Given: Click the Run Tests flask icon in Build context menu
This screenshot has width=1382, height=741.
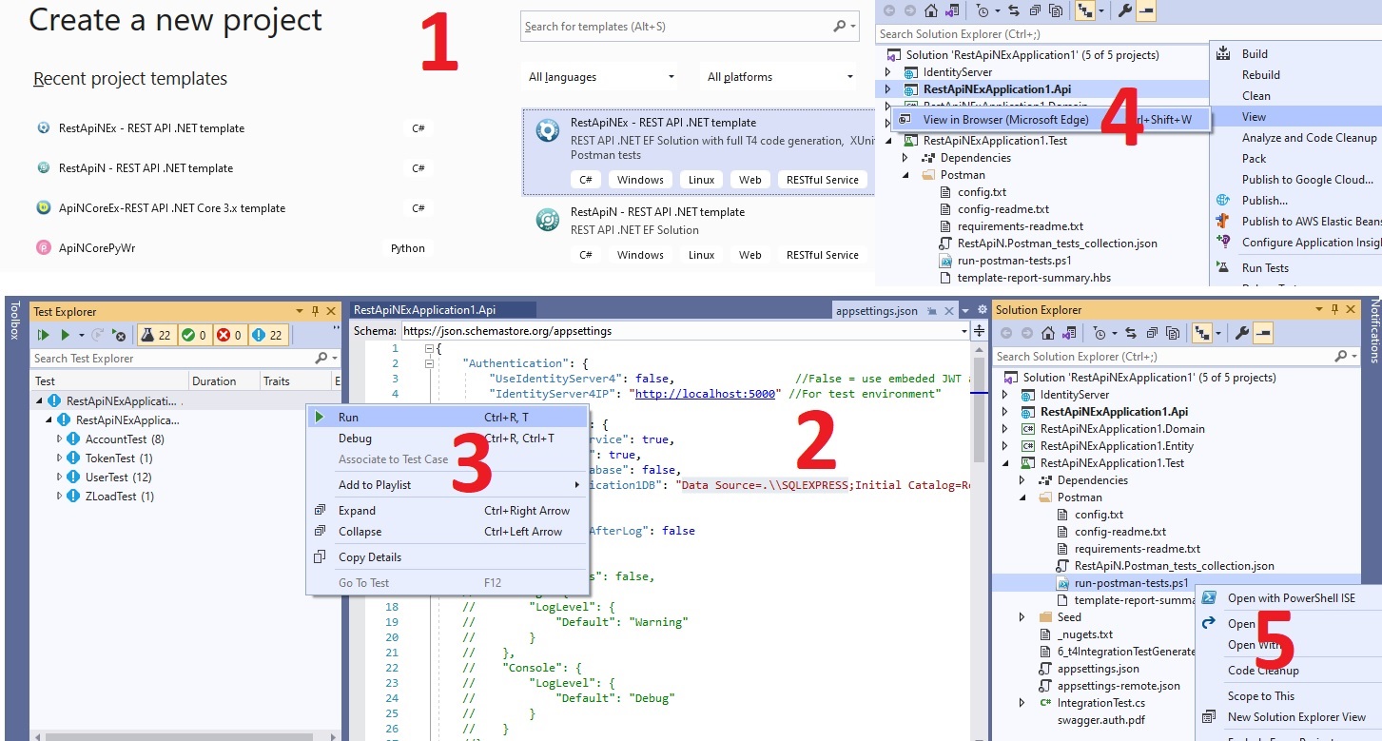Looking at the screenshot, I should (x=1223, y=268).
